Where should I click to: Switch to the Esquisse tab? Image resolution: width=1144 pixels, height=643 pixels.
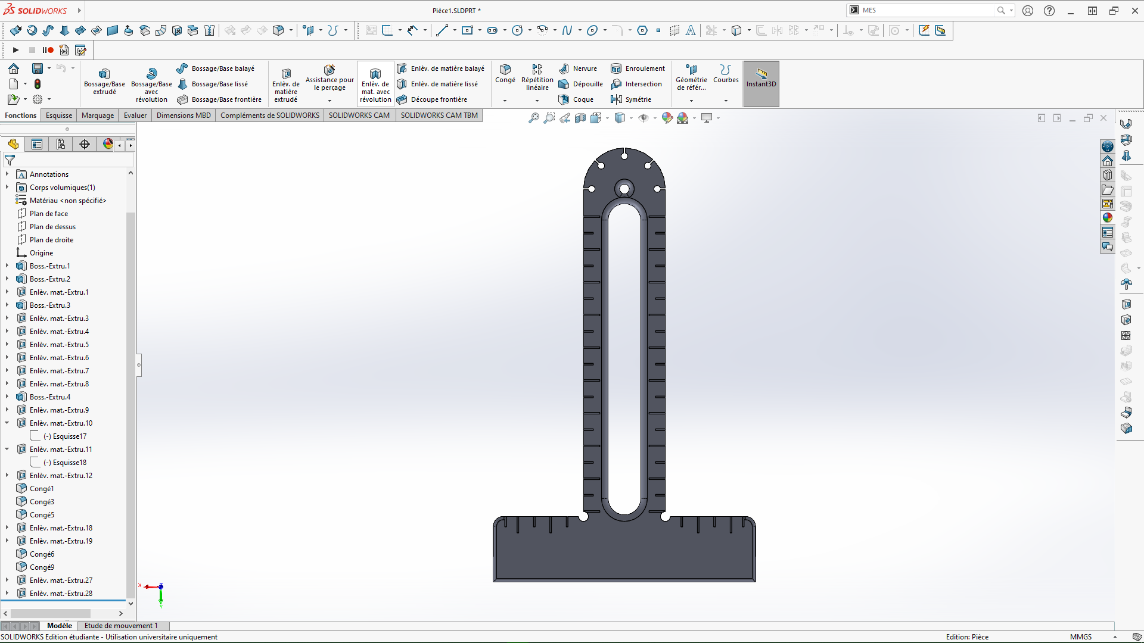point(59,116)
